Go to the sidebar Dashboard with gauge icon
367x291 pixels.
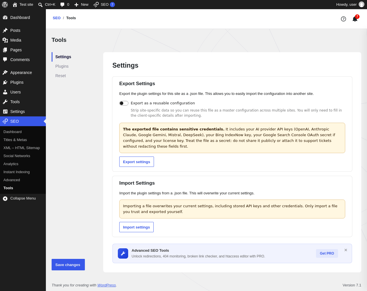[x=23, y=17]
